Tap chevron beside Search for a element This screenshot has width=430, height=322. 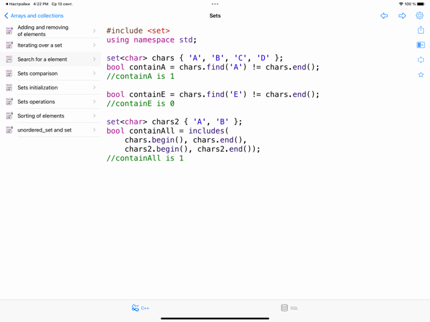[94, 59]
